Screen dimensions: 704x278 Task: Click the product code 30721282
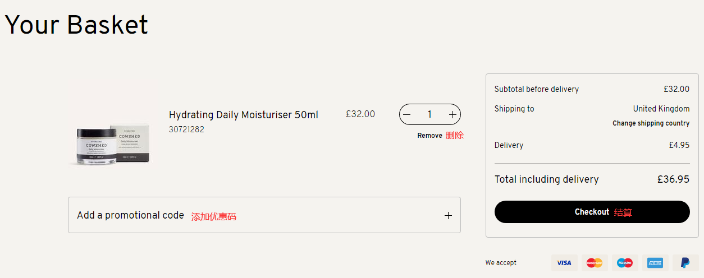[x=186, y=129]
